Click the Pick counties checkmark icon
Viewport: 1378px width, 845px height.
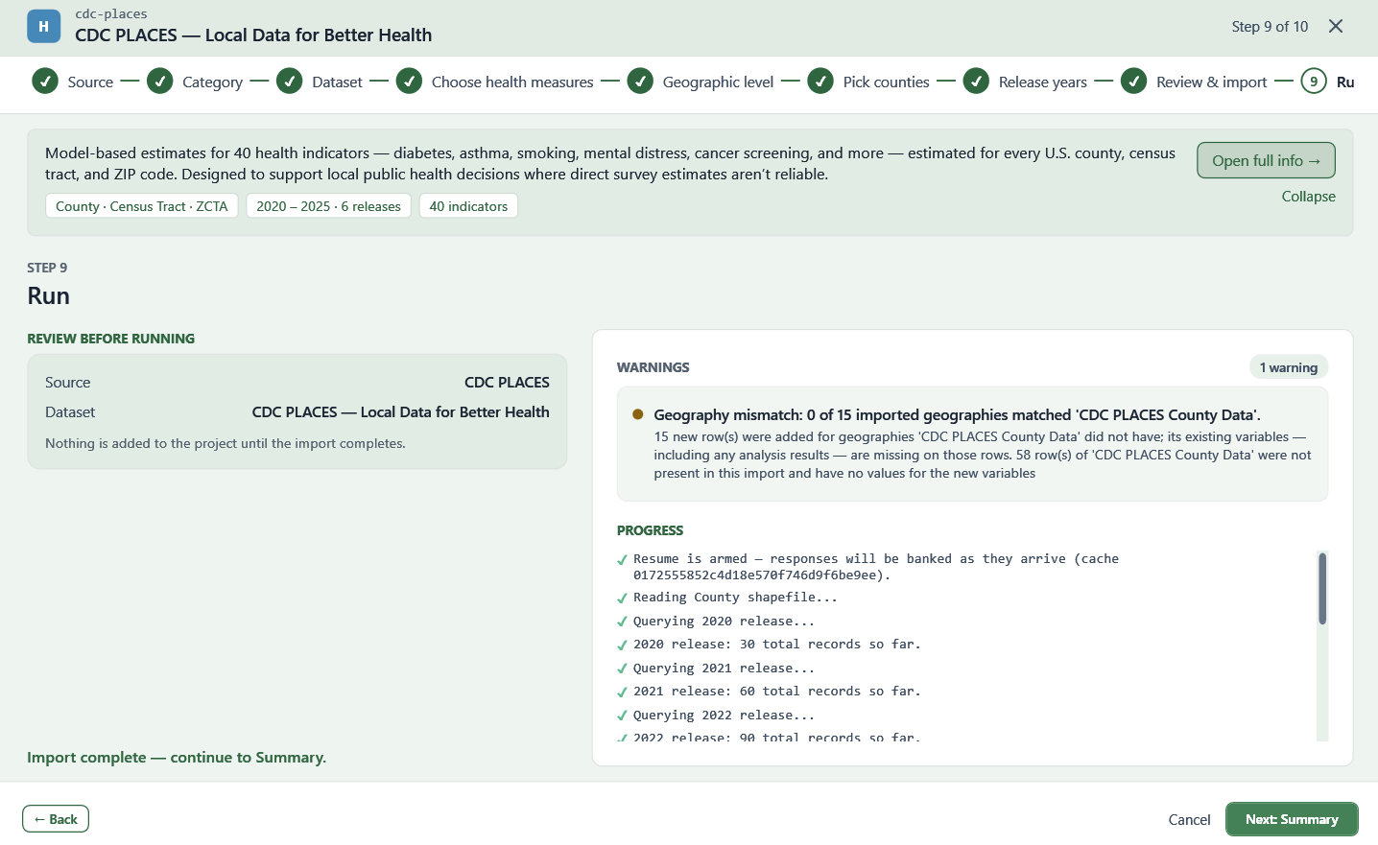[820, 82]
